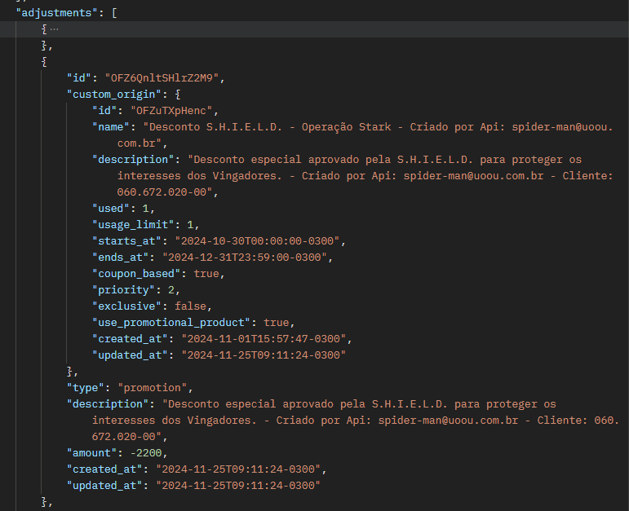The image size is (629, 511).
Task: Click the custom_origin "updated_at" value
Action: tap(264, 355)
